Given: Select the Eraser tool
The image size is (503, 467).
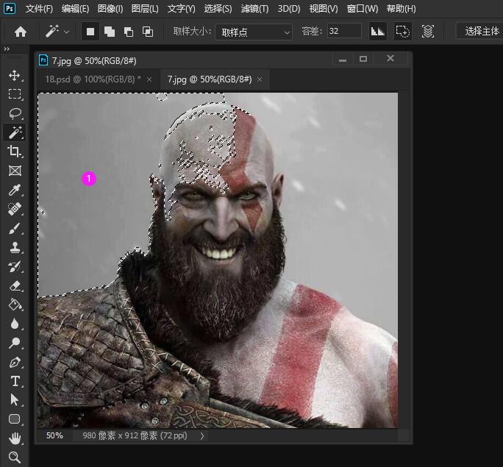Looking at the screenshot, I should pos(15,285).
